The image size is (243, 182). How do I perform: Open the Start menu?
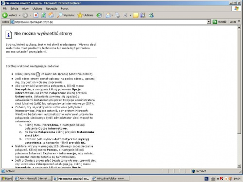(x=7, y=179)
